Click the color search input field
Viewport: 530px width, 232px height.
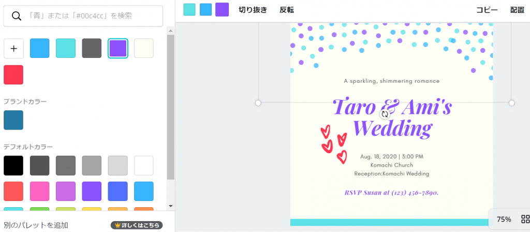click(x=83, y=16)
